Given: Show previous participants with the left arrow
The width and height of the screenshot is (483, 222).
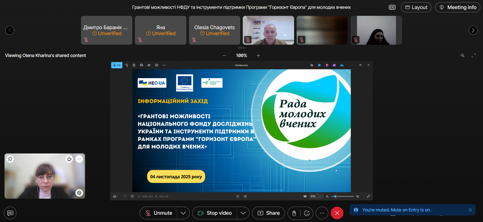Looking at the screenshot, I should click(x=10, y=30).
